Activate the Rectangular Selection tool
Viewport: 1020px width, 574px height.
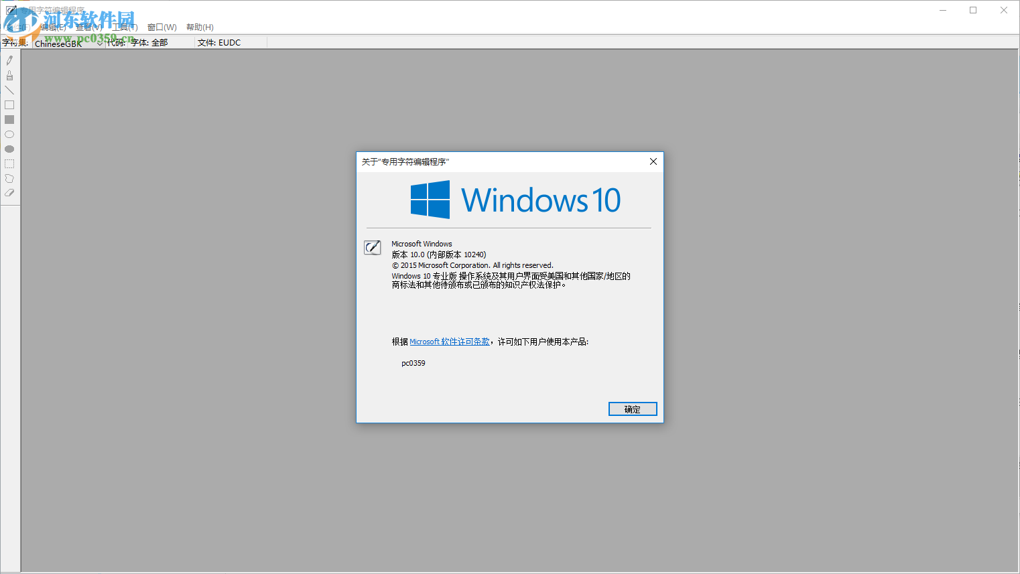9,164
